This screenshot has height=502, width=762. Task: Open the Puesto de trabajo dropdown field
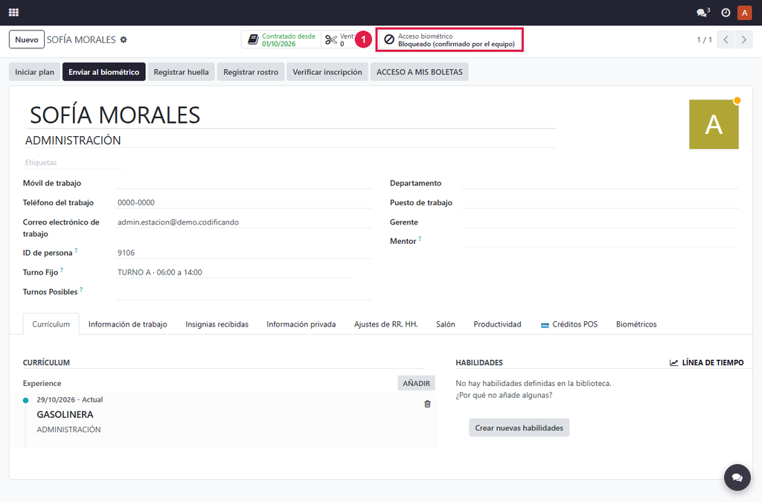click(x=600, y=202)
